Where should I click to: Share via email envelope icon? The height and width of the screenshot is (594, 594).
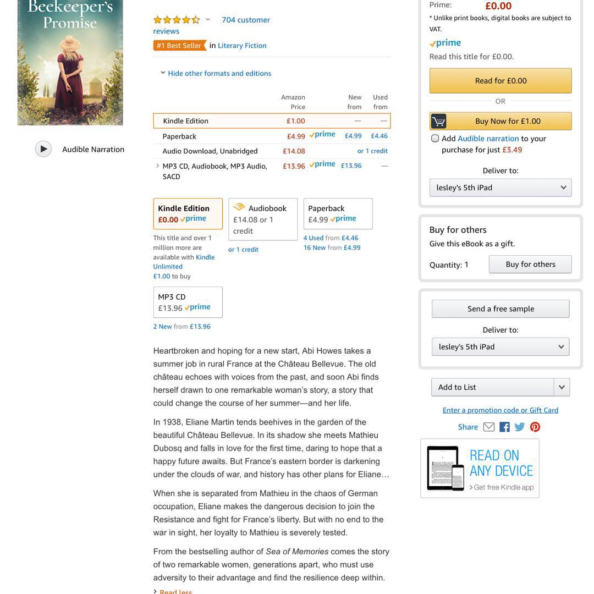(x=489, y=427)
